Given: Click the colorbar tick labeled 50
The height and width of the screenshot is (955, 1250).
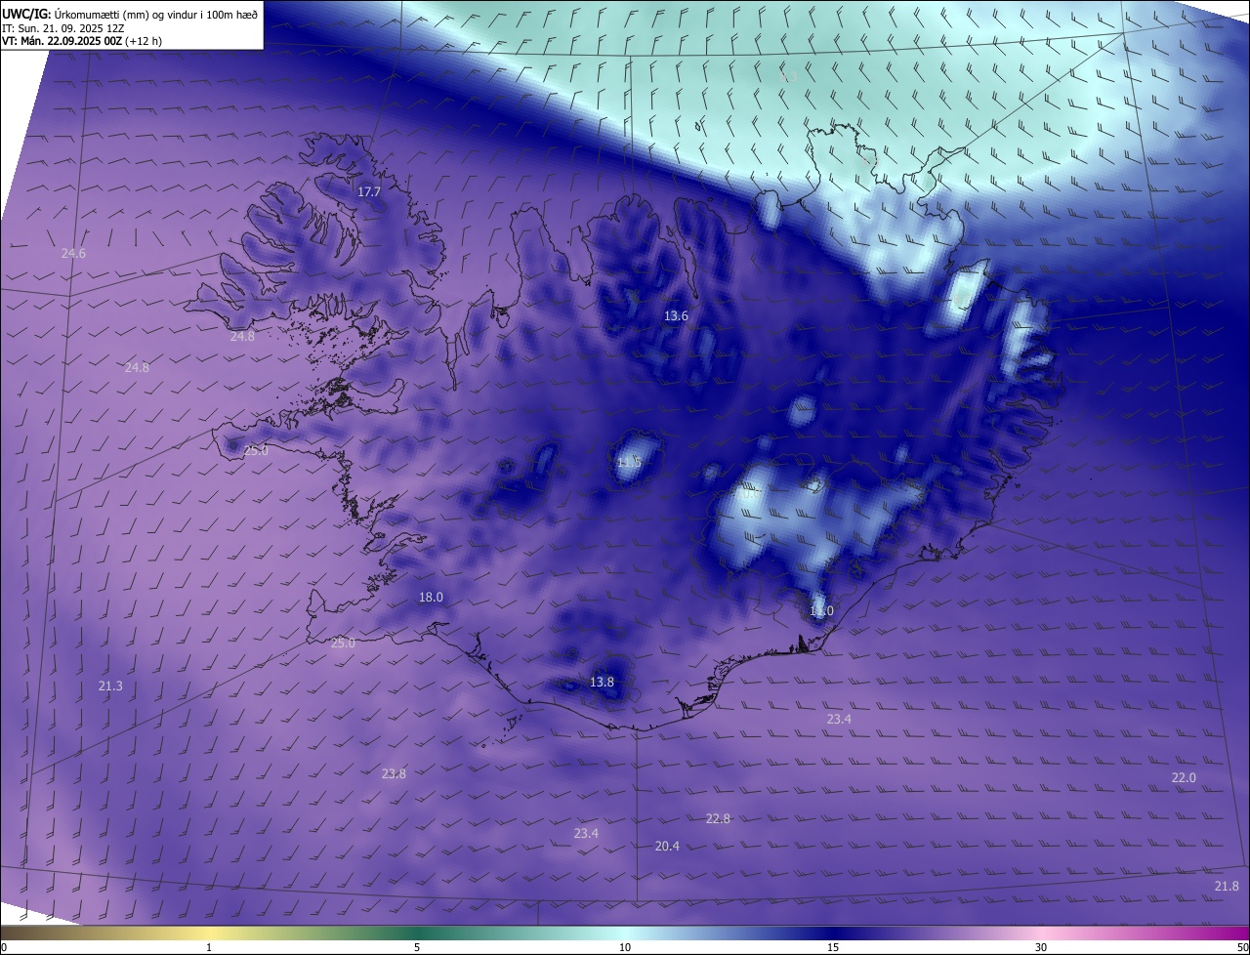Looking at the screenshot, I should [1242, 947].
